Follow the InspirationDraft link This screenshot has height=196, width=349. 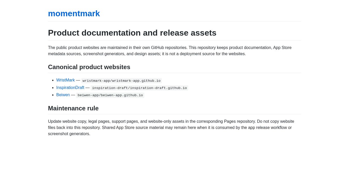pos(70,88)
